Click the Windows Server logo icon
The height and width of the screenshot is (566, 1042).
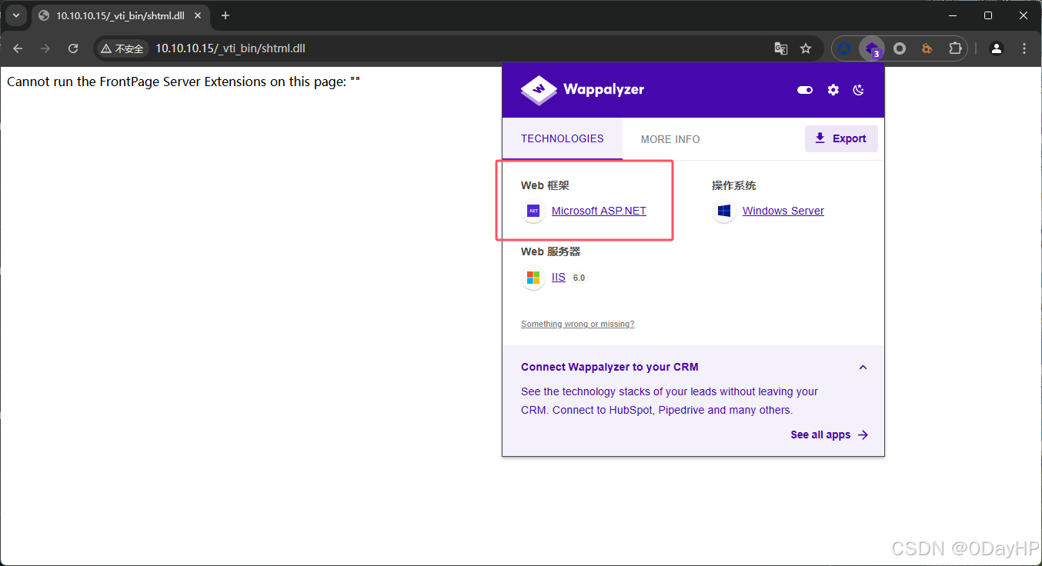[724, 211]
